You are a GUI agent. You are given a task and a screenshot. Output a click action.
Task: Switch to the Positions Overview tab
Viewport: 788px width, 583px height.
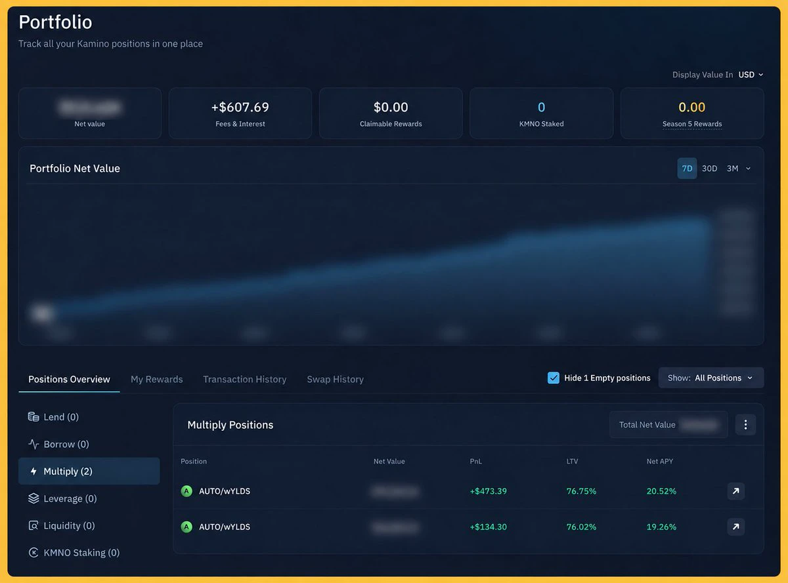coord(69,379)
